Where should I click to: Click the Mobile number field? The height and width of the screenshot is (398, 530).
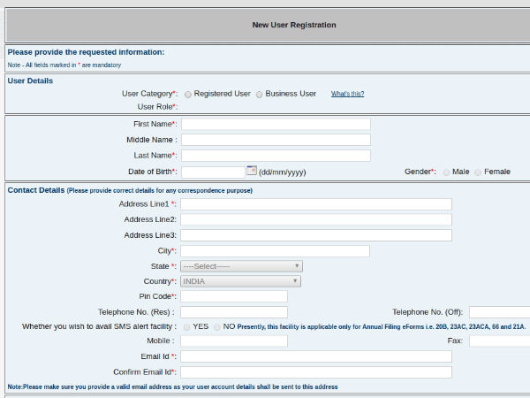234,341
